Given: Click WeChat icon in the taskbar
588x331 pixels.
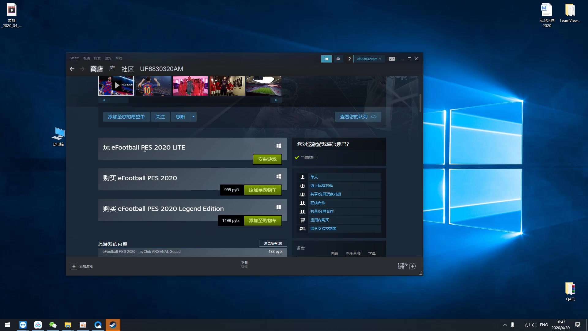Looking at the screenshot, I should coord(53,325).
